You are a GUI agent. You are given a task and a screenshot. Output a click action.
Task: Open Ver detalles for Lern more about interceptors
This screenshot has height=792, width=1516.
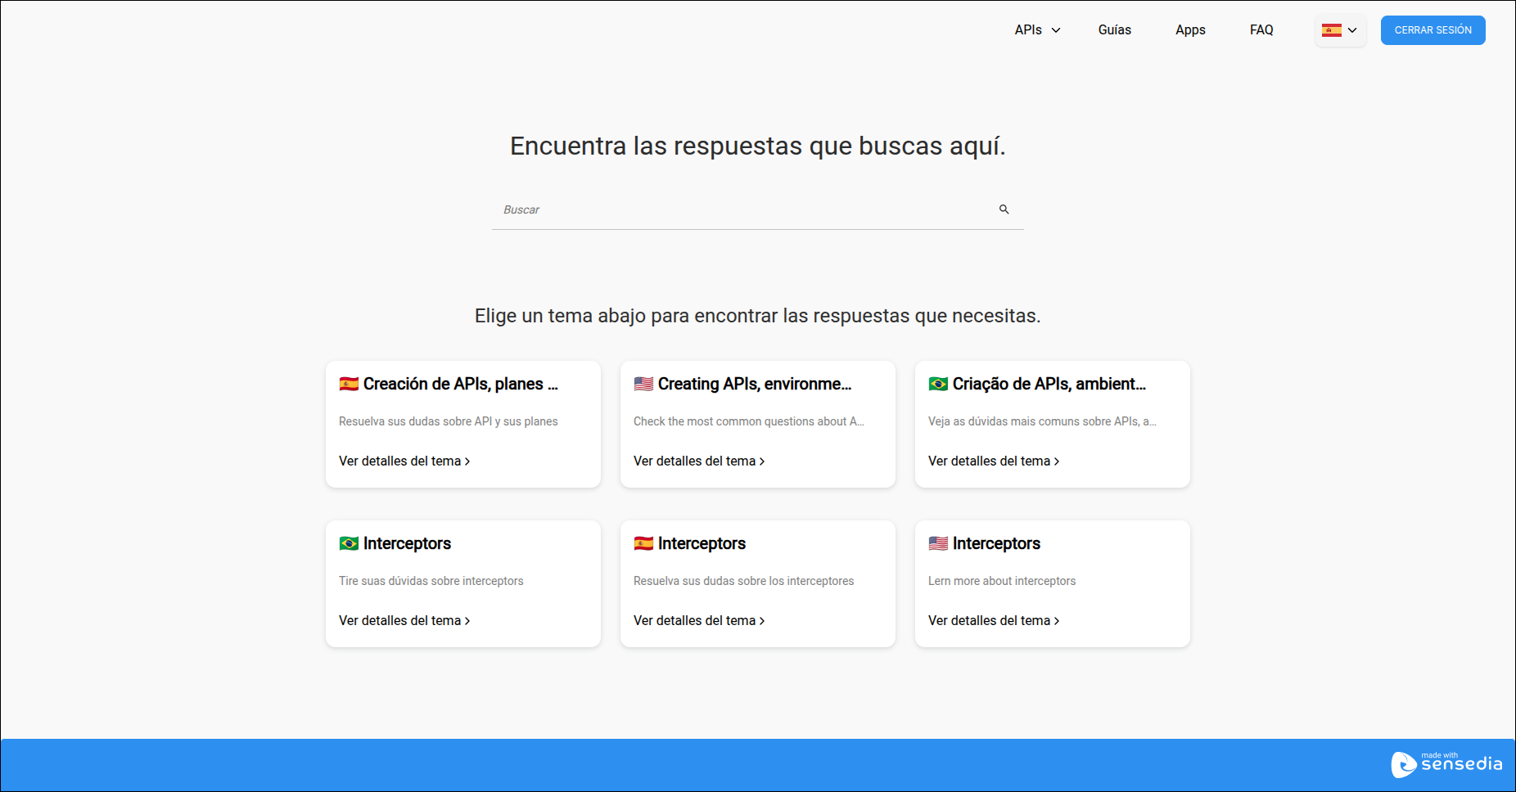[x=994, y=621]
